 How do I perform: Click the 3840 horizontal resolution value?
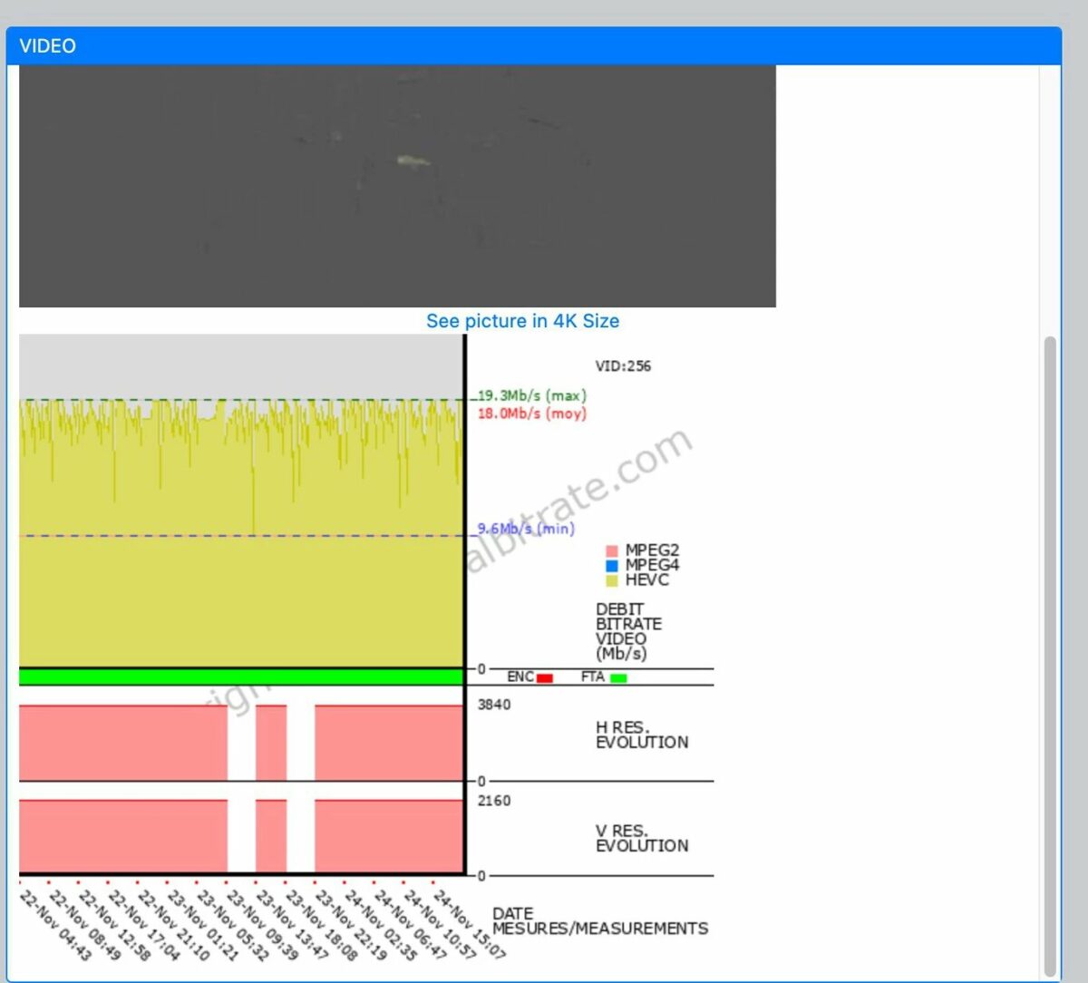point(494,705)
